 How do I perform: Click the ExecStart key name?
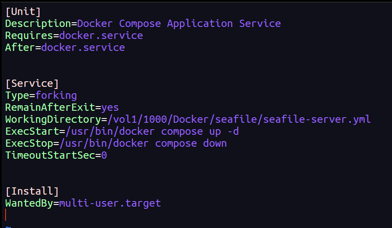tap(32, 131)
